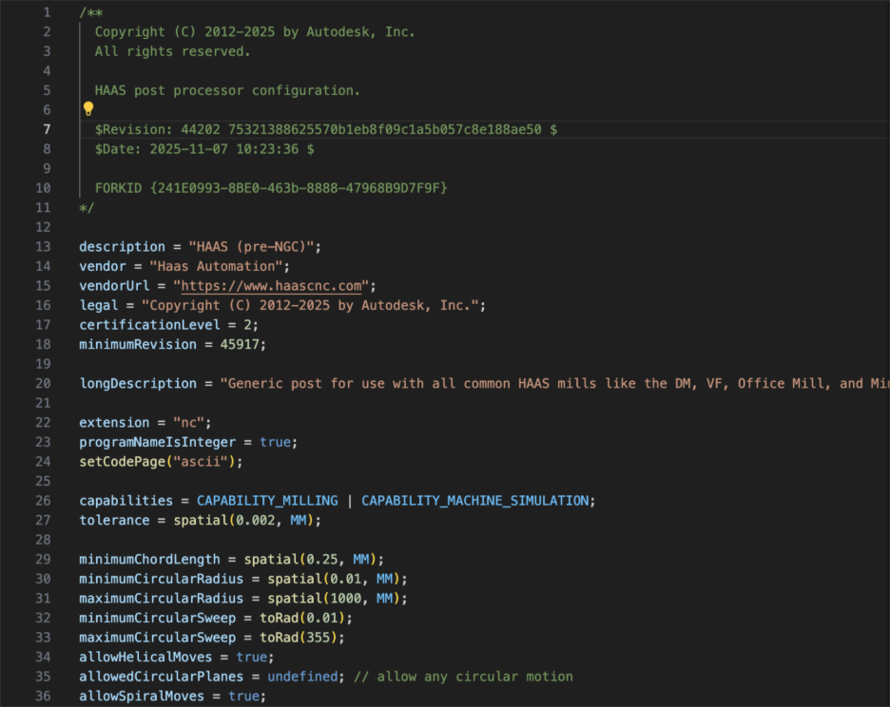Click line number 7 in the gutter
Viewport: 890px width, 707px height.
pyautogui.click(x=45, y=129)
